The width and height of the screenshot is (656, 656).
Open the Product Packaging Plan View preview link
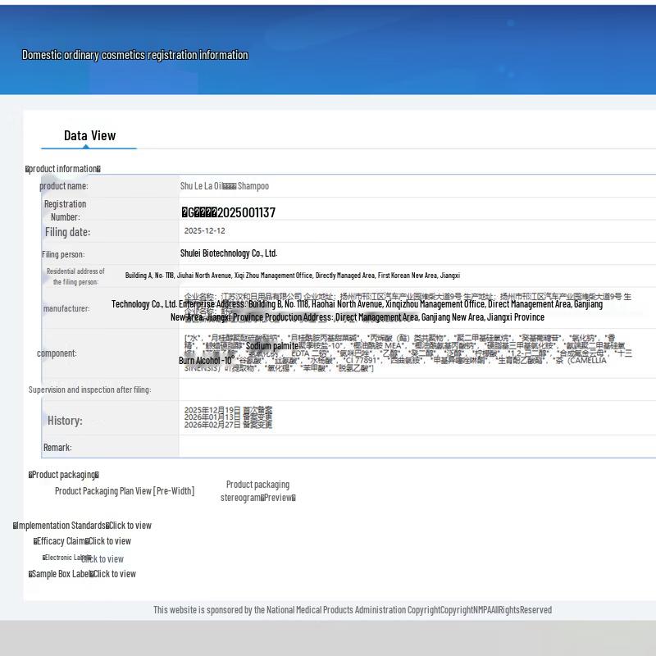125,490
